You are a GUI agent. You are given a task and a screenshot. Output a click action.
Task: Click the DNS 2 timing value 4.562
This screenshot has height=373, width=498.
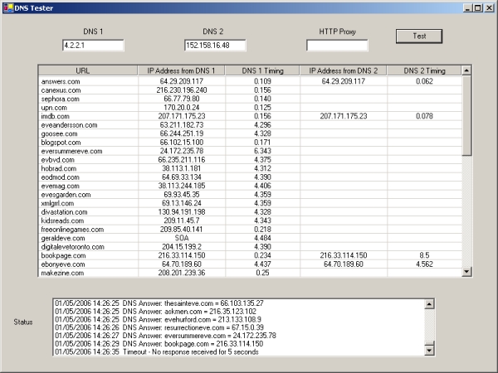point(424,264)
